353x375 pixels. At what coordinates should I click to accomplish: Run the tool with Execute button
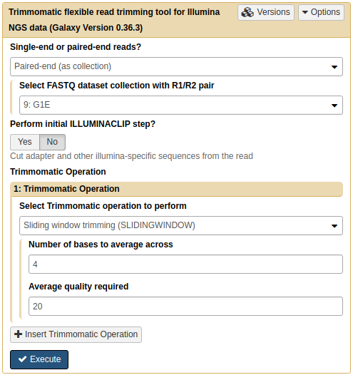[x=39, y=359]
